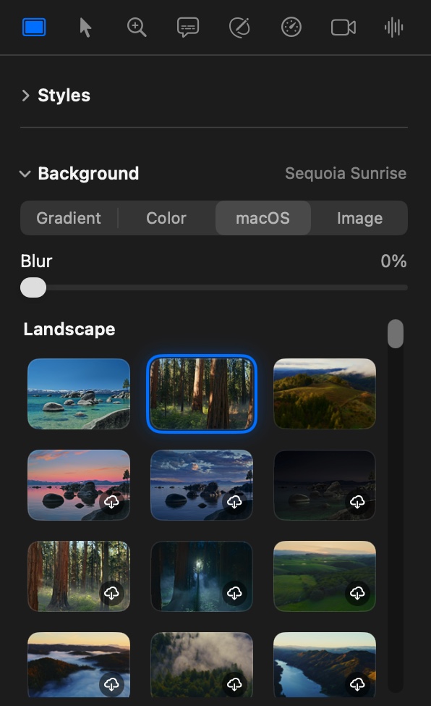This screenshot has width=431, height=706.
Task: Choose the daytime Lake Tahoe rocks wallpaper
Action: tap(79, 394)
